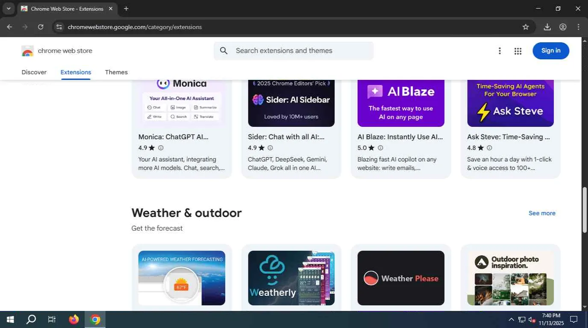This screenshot has width=588, height=328.
Task: Click the Sign in button
Action: click(551, 51)
